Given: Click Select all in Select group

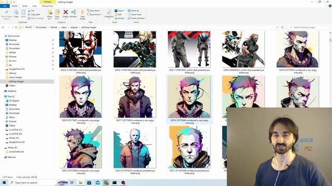Looking at the screenshot, I should 133,10.
